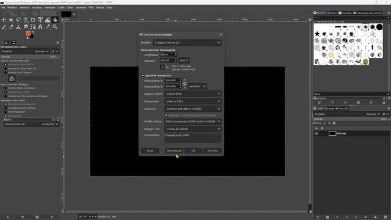Viewport: 391px width, 220px height.
Task: Toggle color-manage this image checkbox
Action: coord(166,116)
